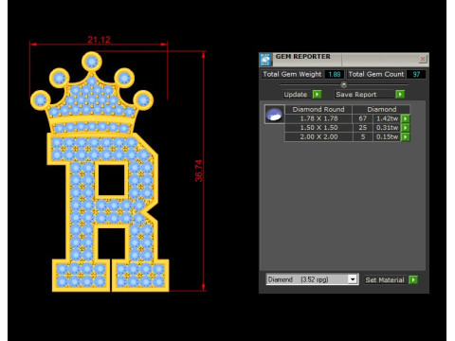Viewport: 455px width, 341px height.
Task: Click the Save Report button label
Action: point(356,95)
